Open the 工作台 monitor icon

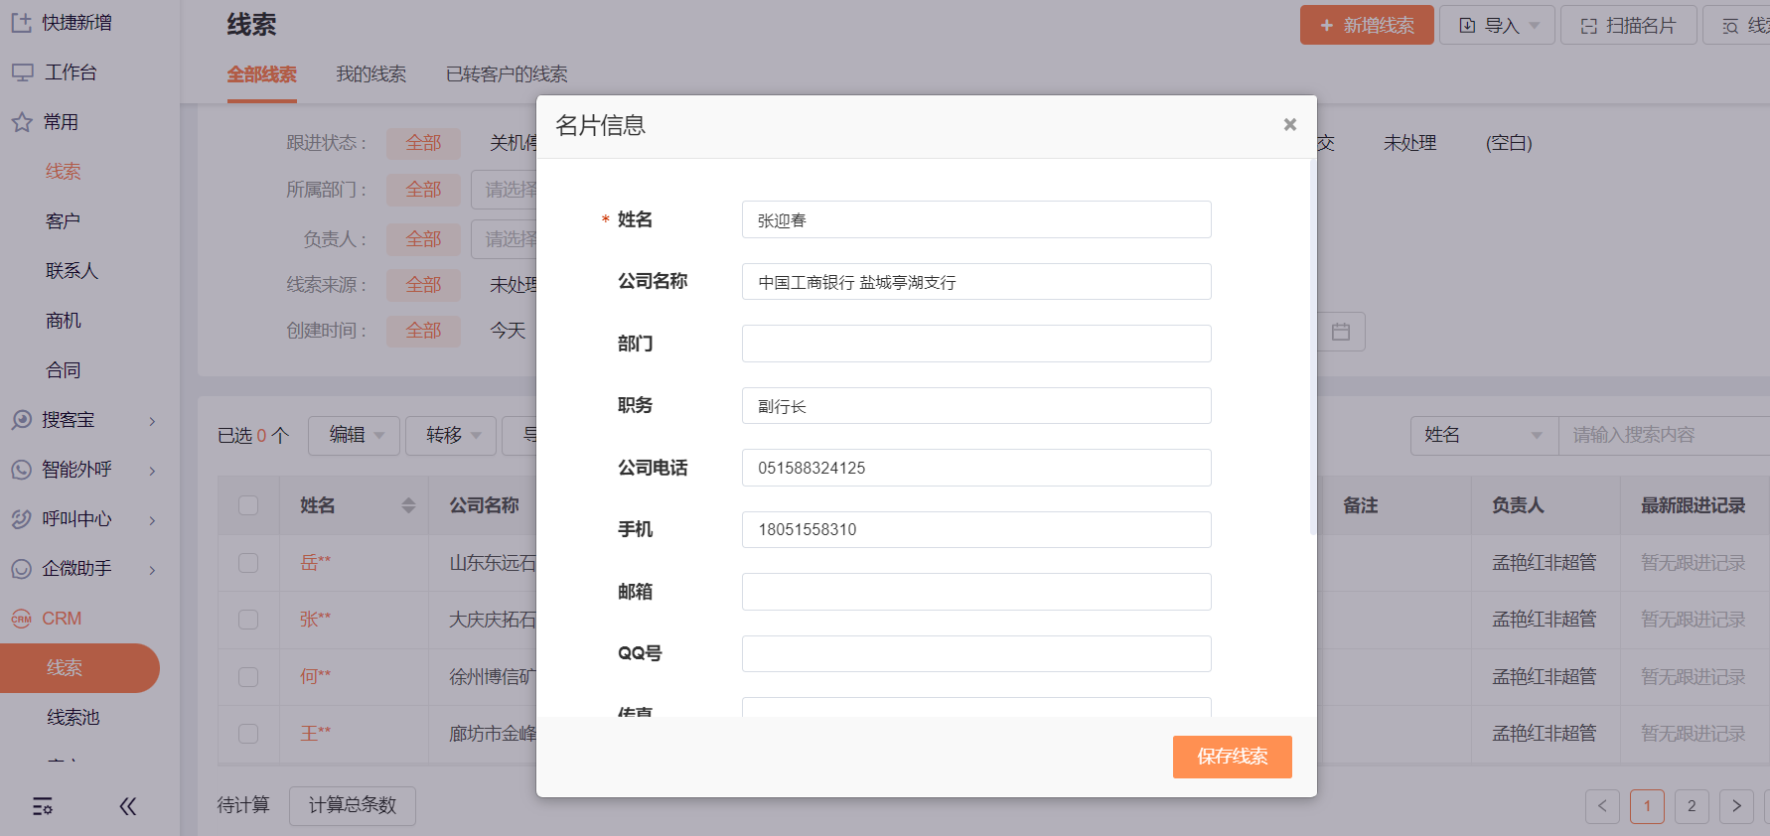pos(22,72)
